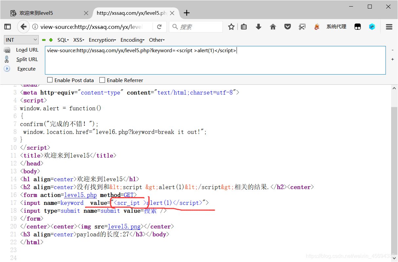Open the blue hexagon extension icon

[372, 27]
